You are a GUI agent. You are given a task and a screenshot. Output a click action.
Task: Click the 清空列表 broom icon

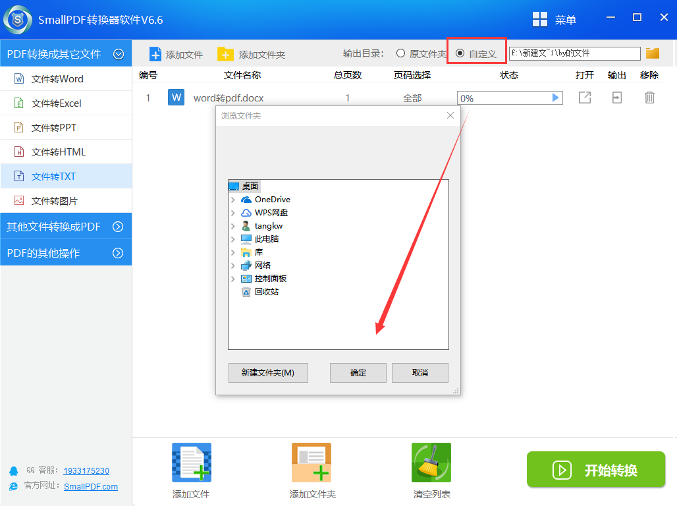pyautogui.click(x=431, y=463)
